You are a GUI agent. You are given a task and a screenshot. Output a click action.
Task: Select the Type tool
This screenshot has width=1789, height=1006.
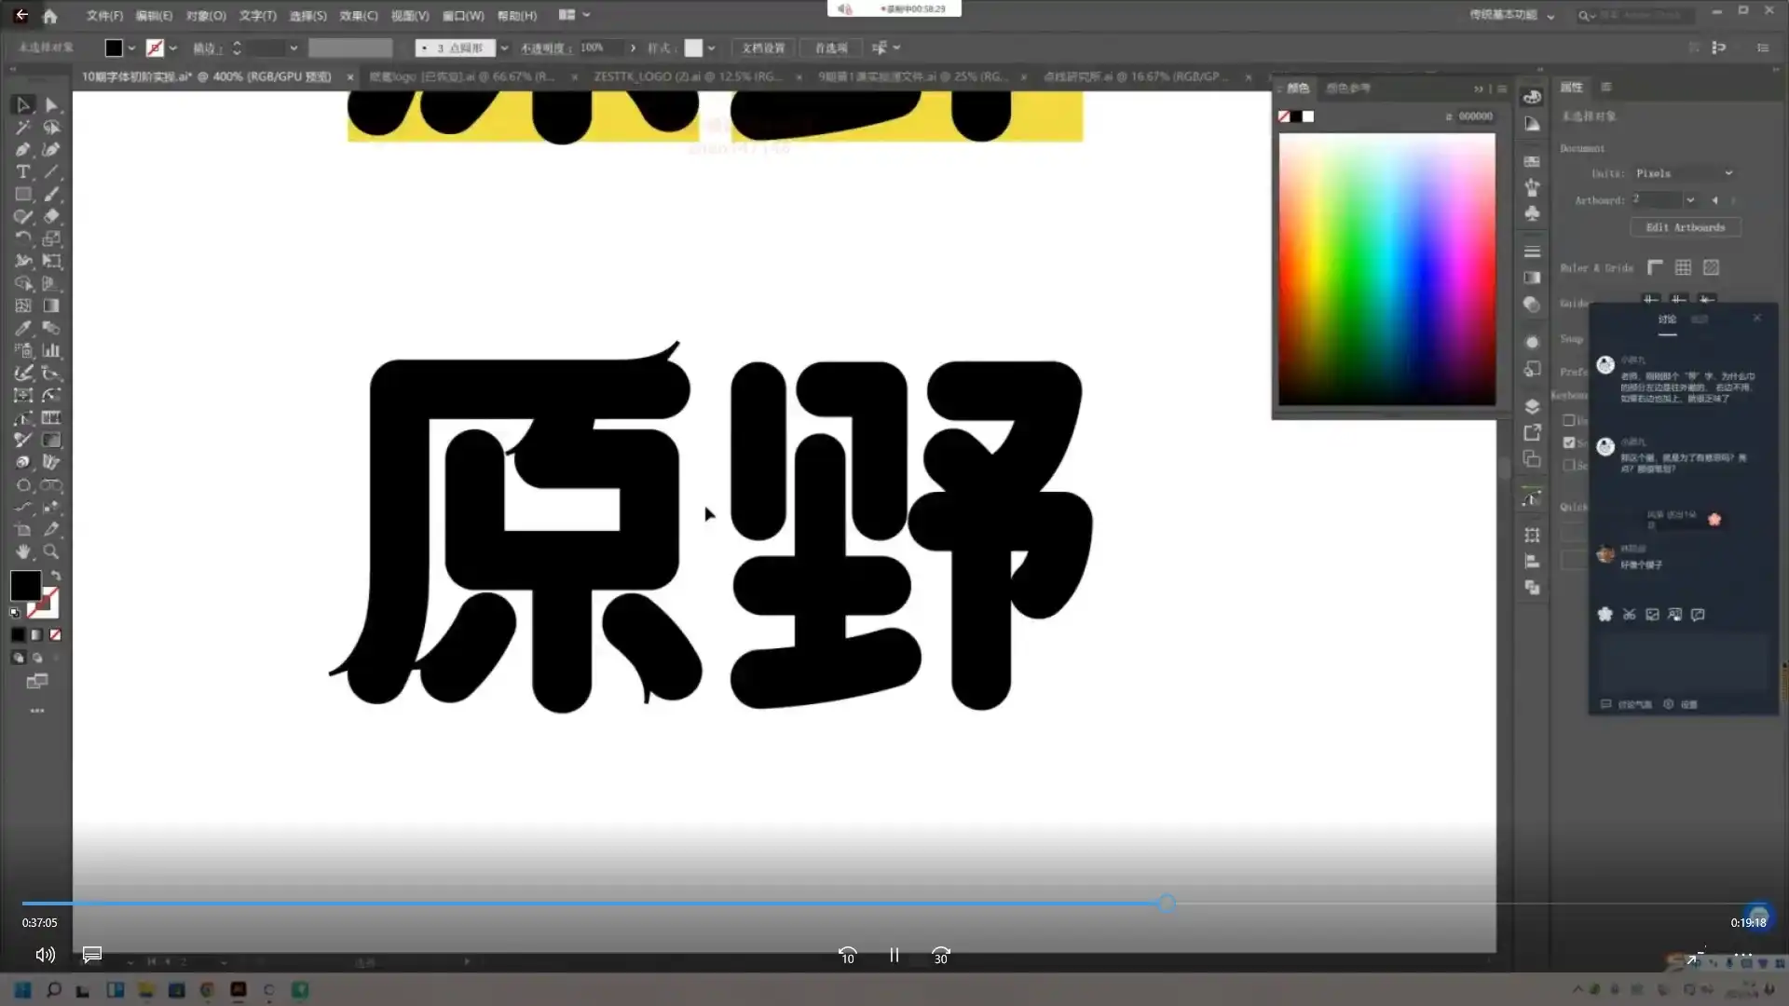click(23, 171)
